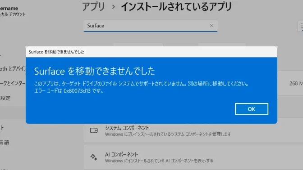Click the システム コンポーネント icon
This screenshot has height=170, width=303.
tap(94, 130)
